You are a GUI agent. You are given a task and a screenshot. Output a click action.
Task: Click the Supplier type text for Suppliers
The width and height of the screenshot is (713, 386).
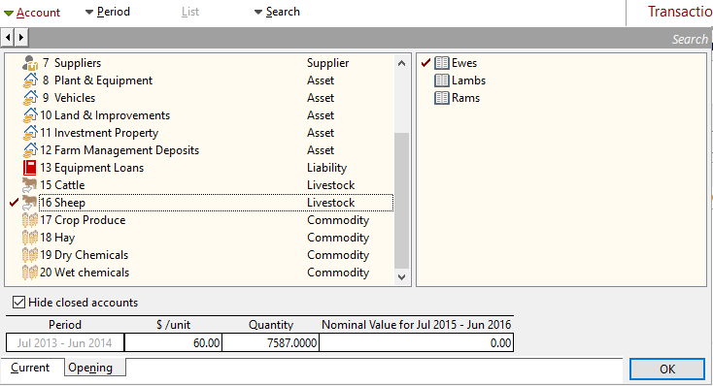click(x=328, y=63)
